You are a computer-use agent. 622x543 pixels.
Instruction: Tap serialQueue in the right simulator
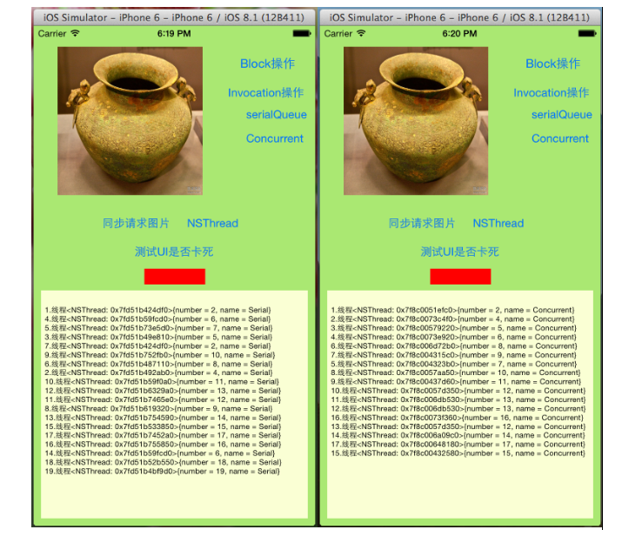(562, 115)
